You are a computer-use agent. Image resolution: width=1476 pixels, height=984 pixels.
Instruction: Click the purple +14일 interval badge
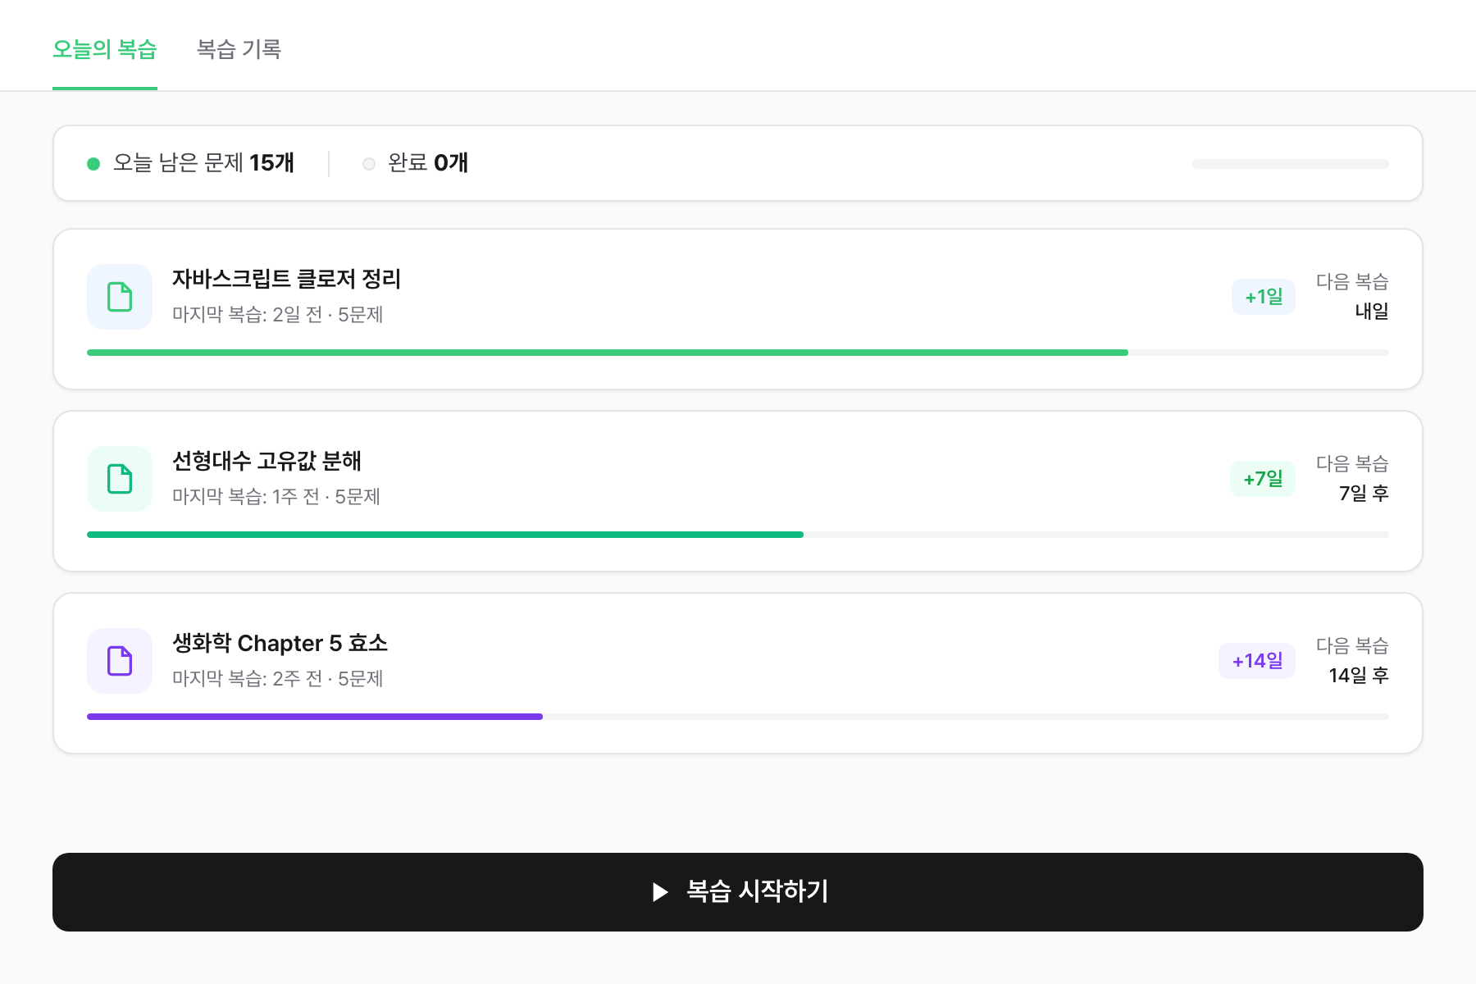(x=1256, y=661)
